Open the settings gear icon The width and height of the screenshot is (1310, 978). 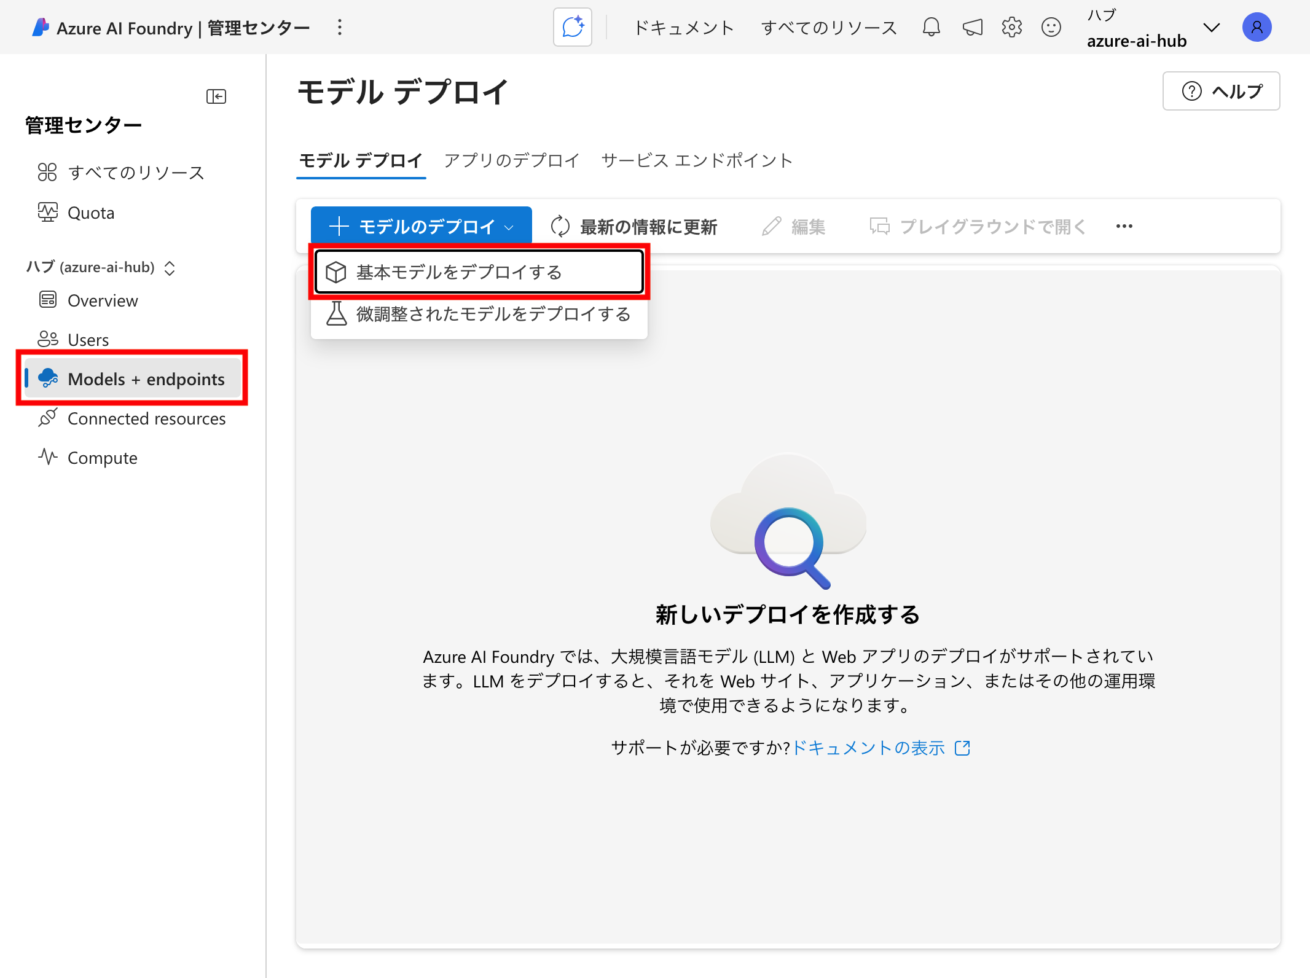coord(1011,27)
